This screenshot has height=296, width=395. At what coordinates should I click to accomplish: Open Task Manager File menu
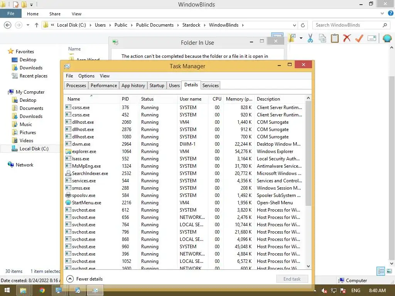pyautogui.click(x=69, y=76)
